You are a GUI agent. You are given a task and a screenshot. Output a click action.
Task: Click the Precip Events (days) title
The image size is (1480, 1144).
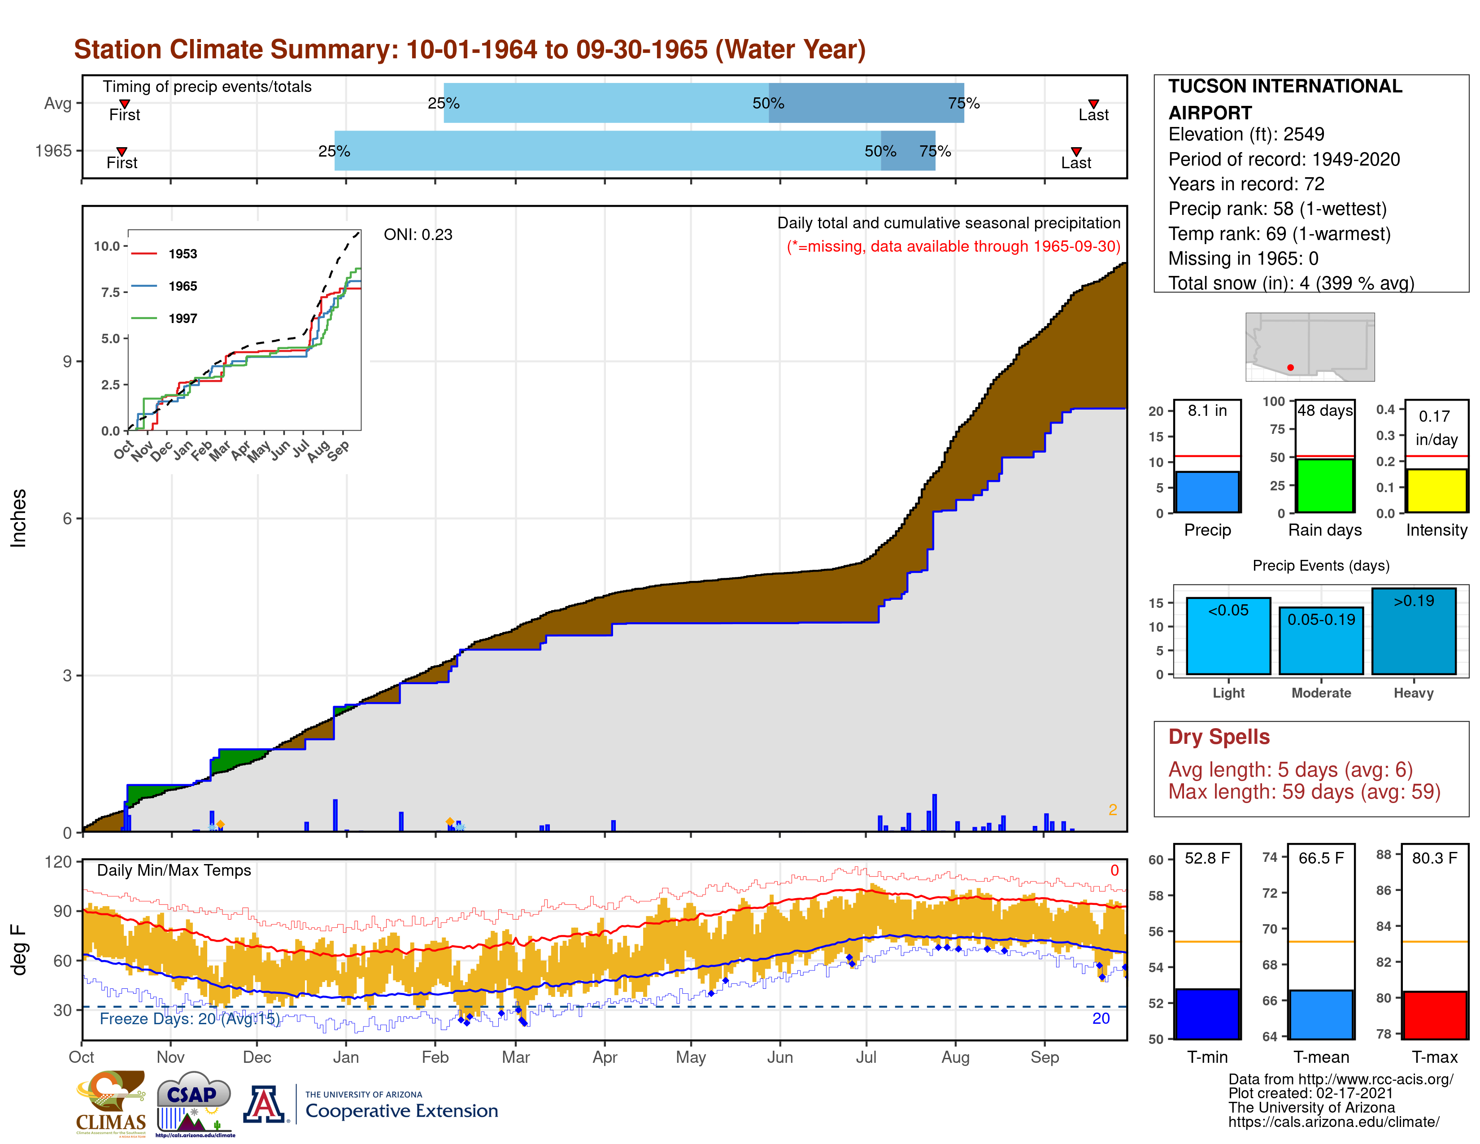click(x=1321, y=565)
